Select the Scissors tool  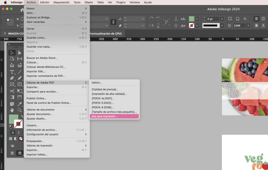[x=12, y=91]
